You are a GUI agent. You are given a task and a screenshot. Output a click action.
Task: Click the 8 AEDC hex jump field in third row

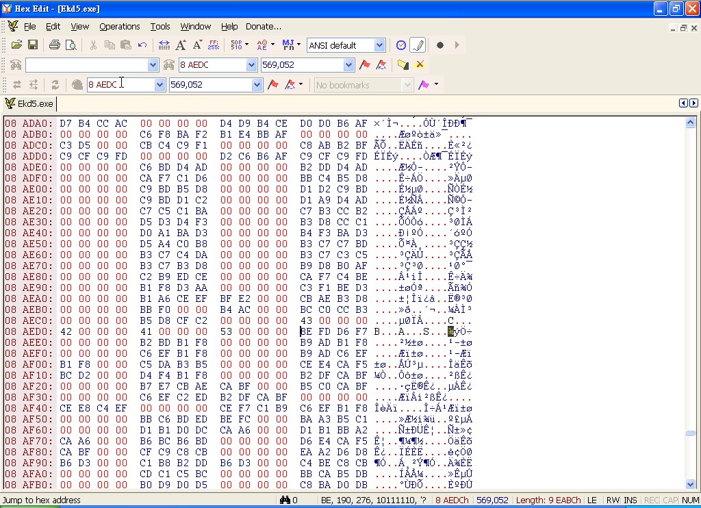coord(120,84)
